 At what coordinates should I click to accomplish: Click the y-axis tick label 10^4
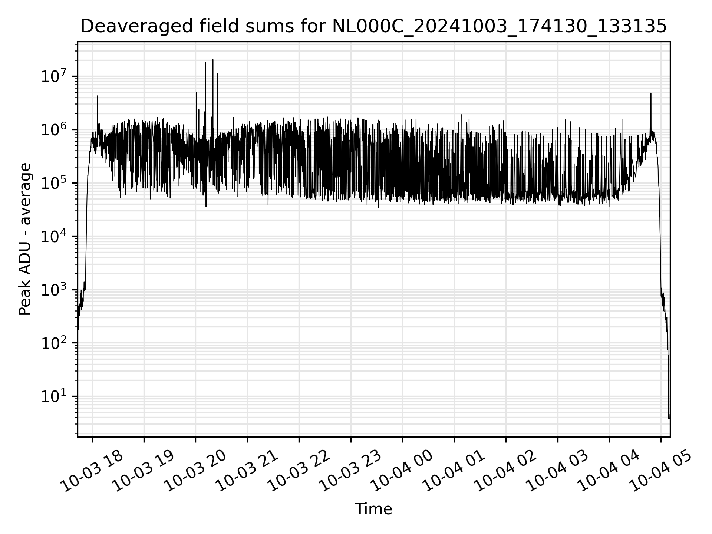click(x=54, y=236)
